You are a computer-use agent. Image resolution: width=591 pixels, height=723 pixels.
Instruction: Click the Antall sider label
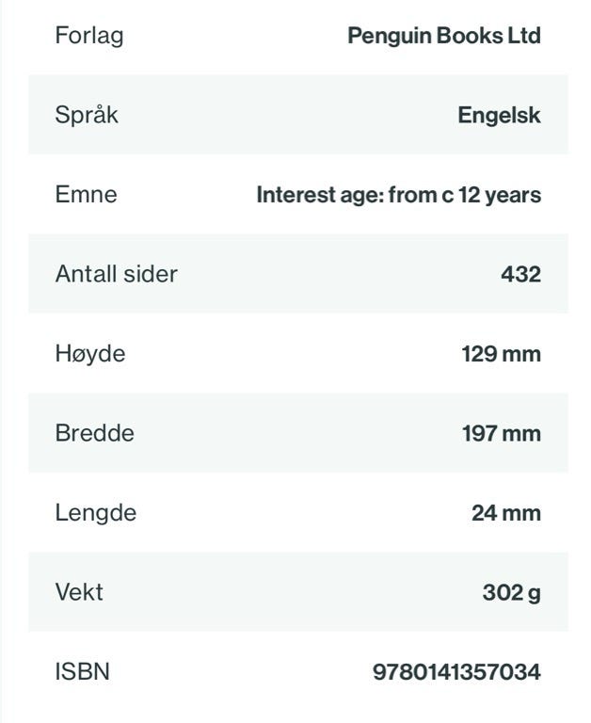tap(116, 274)
